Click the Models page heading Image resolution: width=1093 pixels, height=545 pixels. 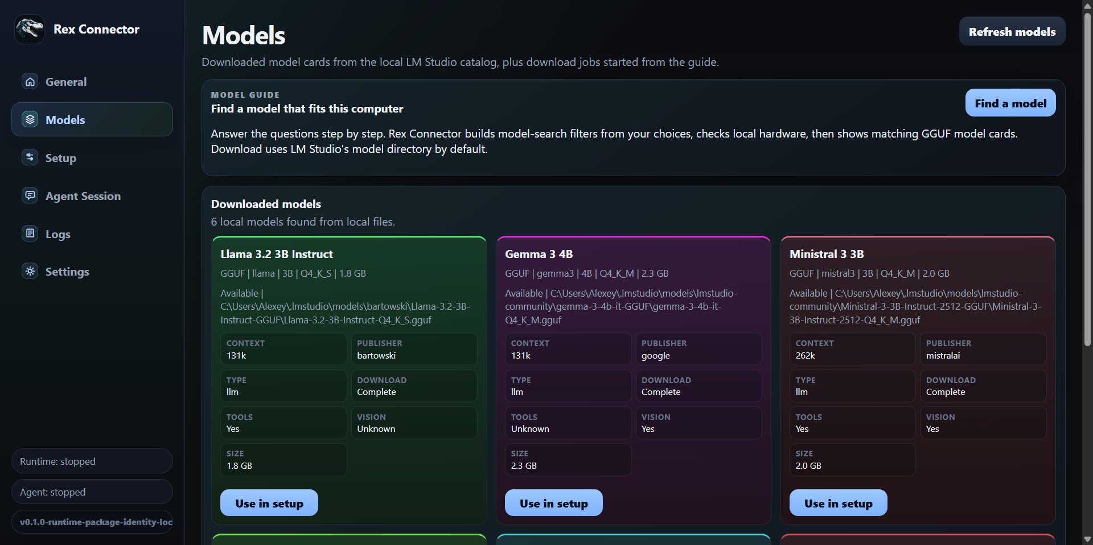tap(244, 35)
